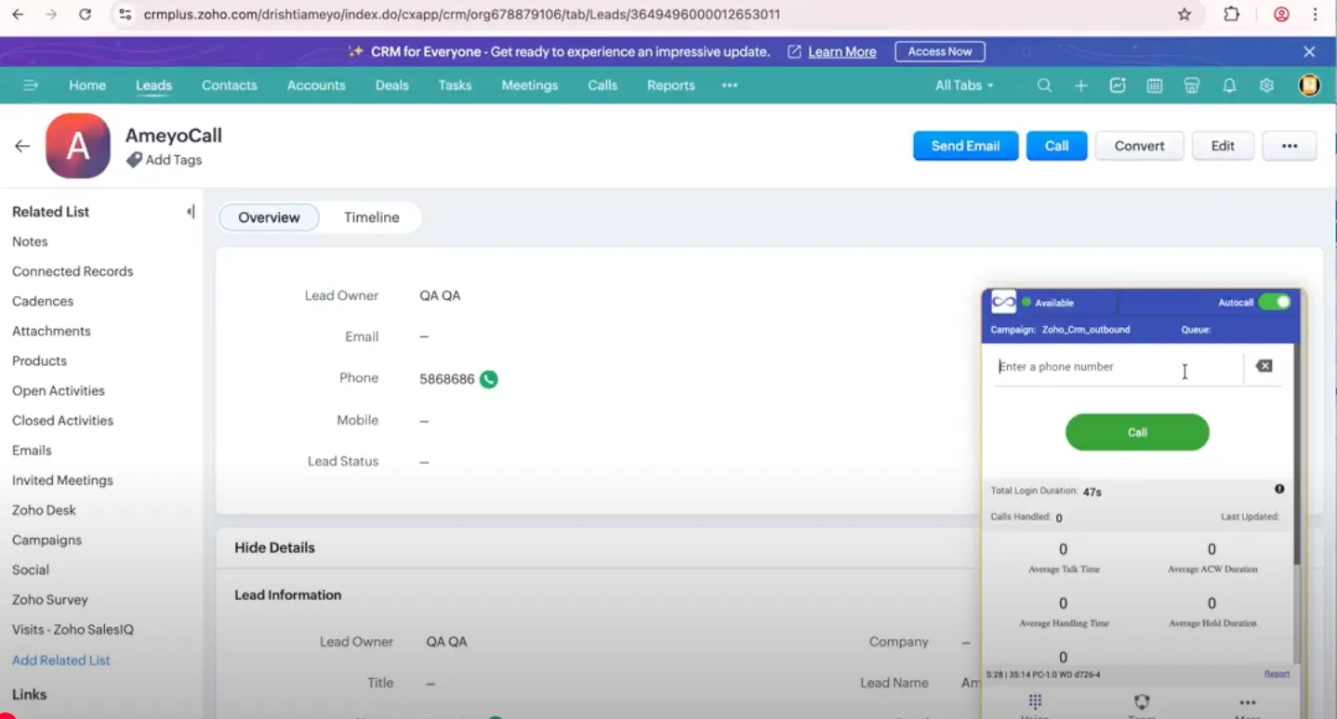Open the Voice keypad icon in the dialer
The image size is (1337, 719).
click(1035, 702)
